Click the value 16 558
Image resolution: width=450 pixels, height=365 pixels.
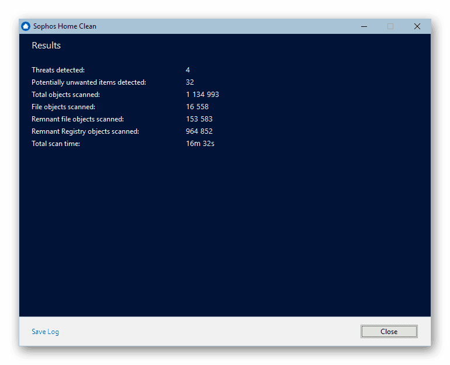(x=197, y=107)
